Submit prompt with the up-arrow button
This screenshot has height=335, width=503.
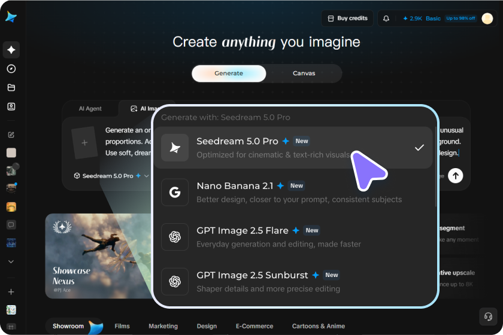(x=456, y=176)
